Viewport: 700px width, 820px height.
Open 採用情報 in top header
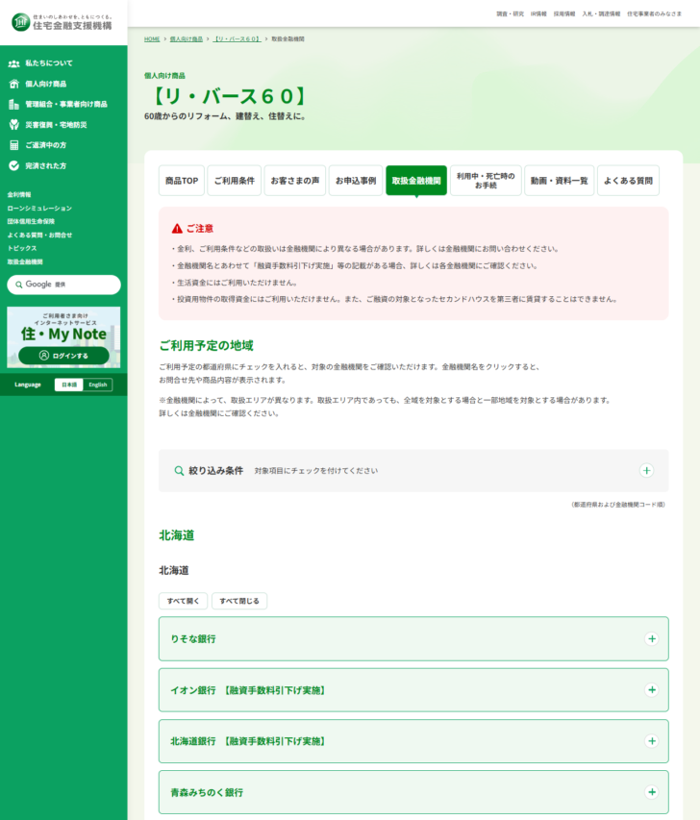tap(564, 14)
